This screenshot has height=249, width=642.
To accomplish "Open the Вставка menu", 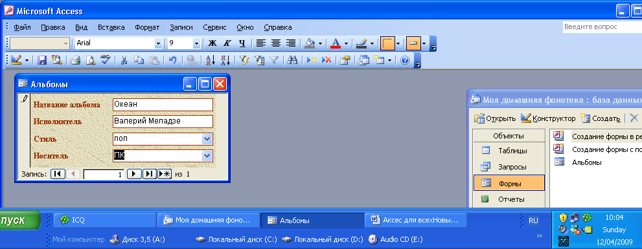I will tap(111, 27).
